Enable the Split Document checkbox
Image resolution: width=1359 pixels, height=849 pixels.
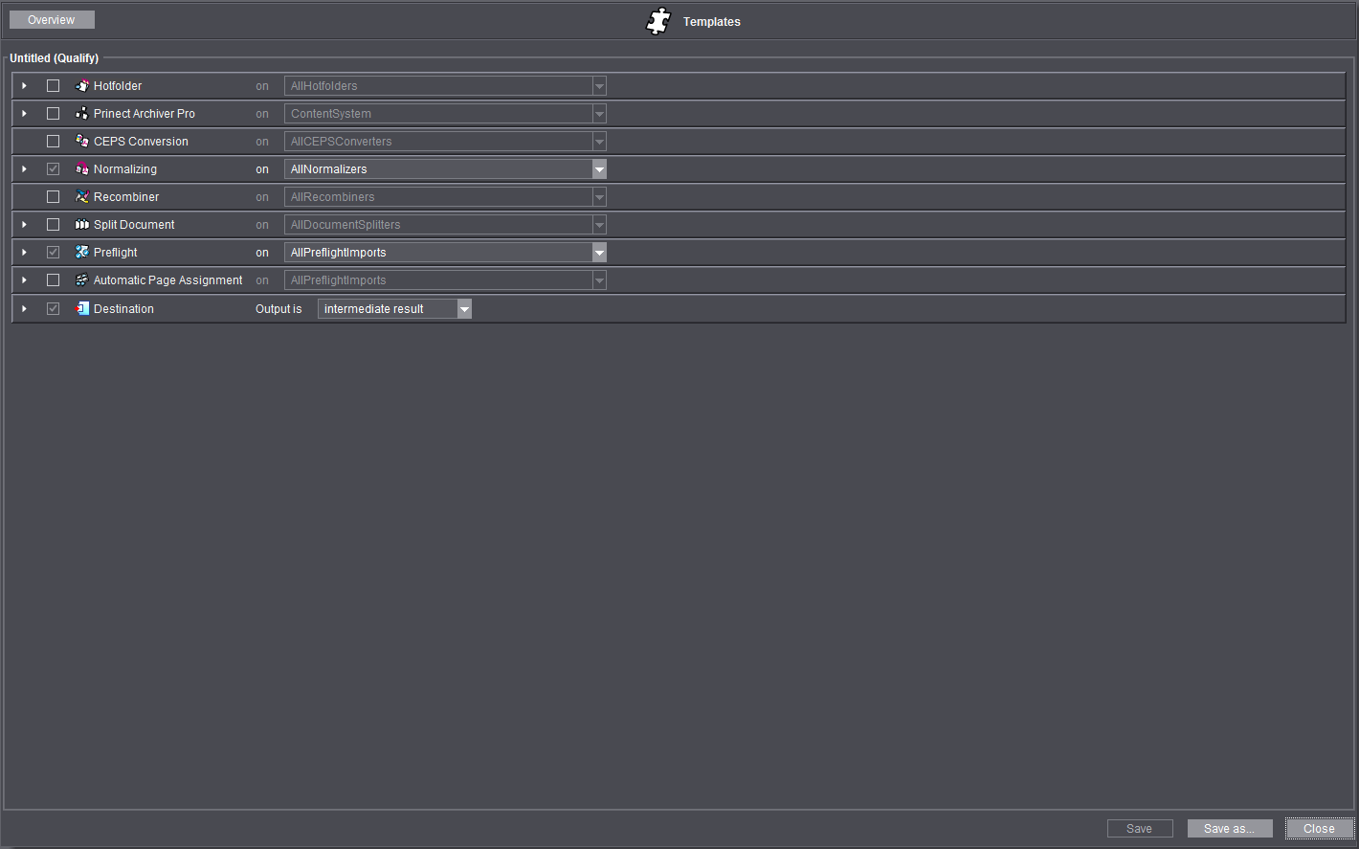pos(54,225)
